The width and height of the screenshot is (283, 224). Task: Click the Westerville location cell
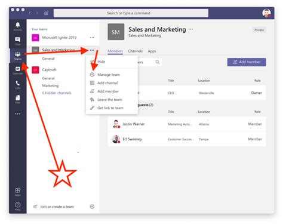click(x=206, y=93)
